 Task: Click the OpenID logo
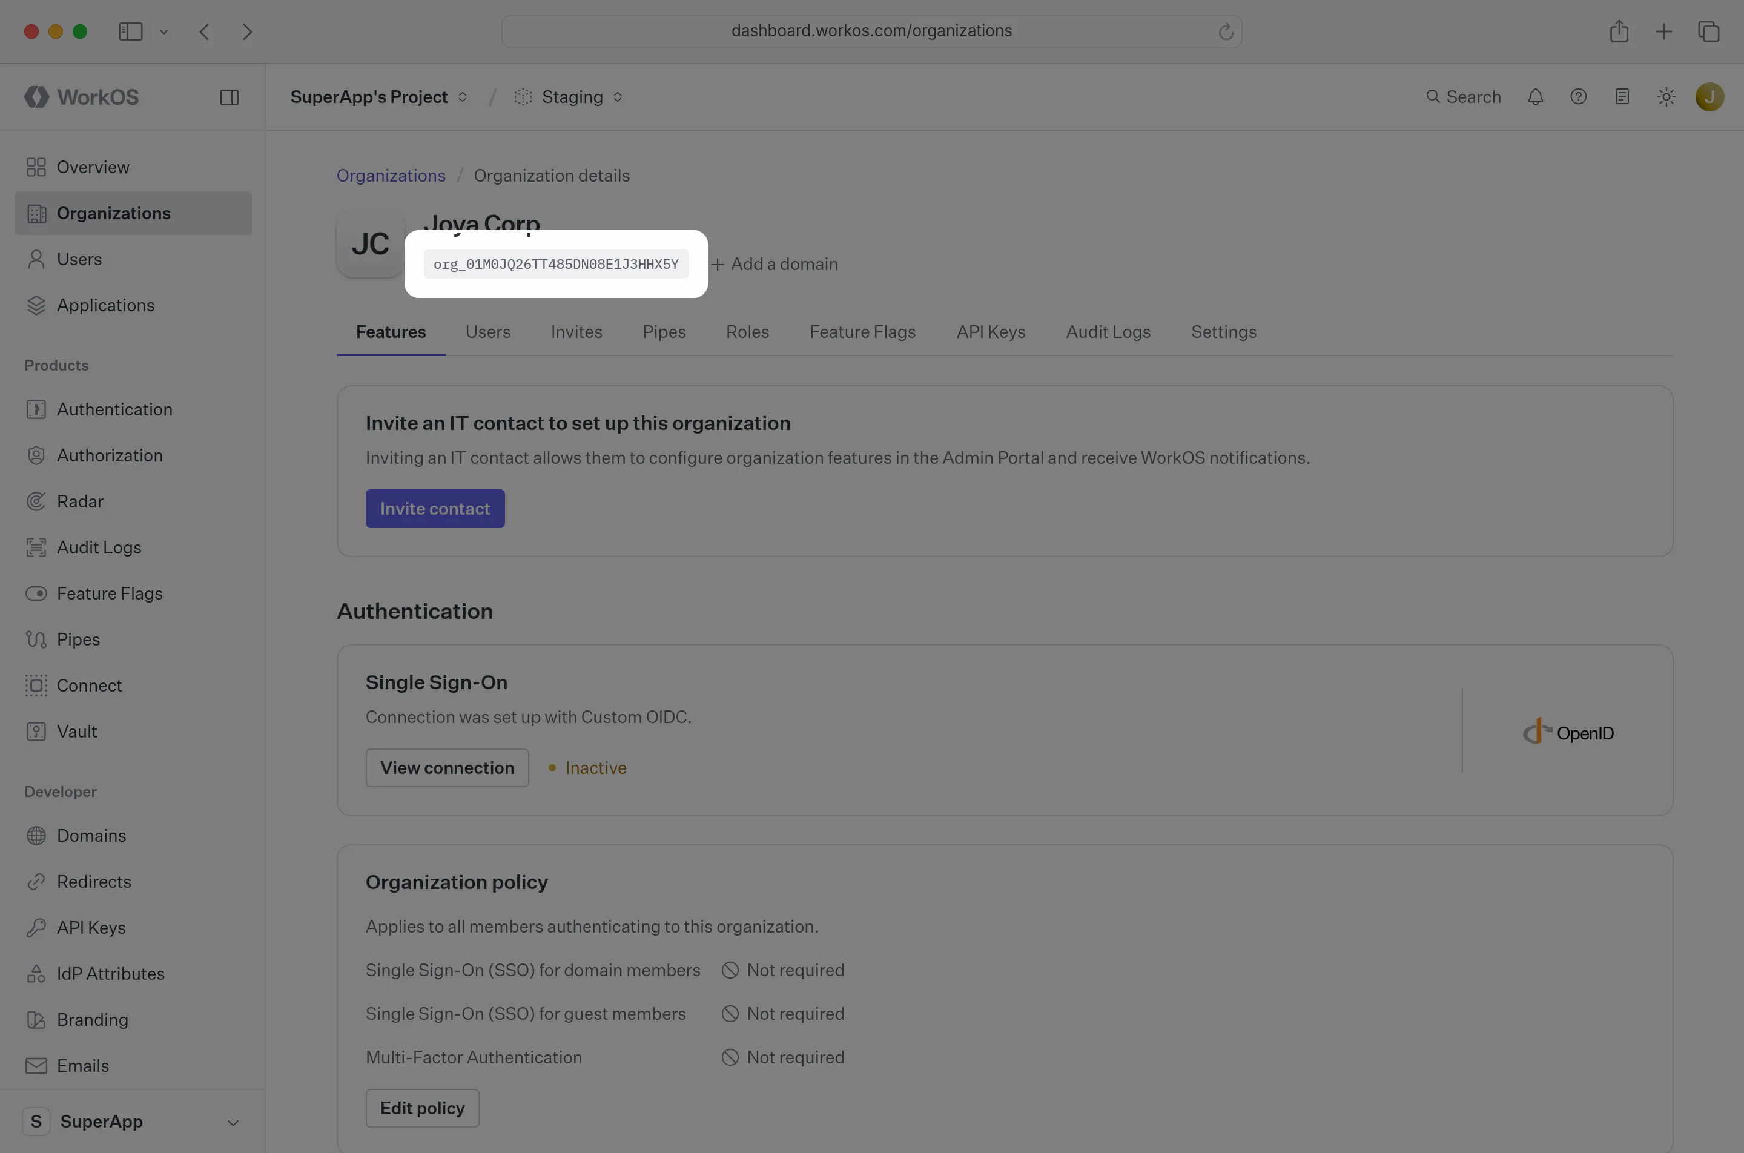[1568, 732]
